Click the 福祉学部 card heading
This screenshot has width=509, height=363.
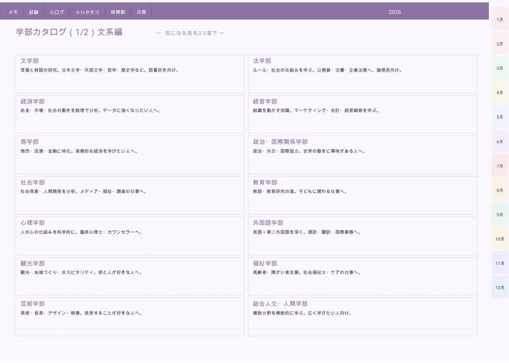[x=265, y=263]
